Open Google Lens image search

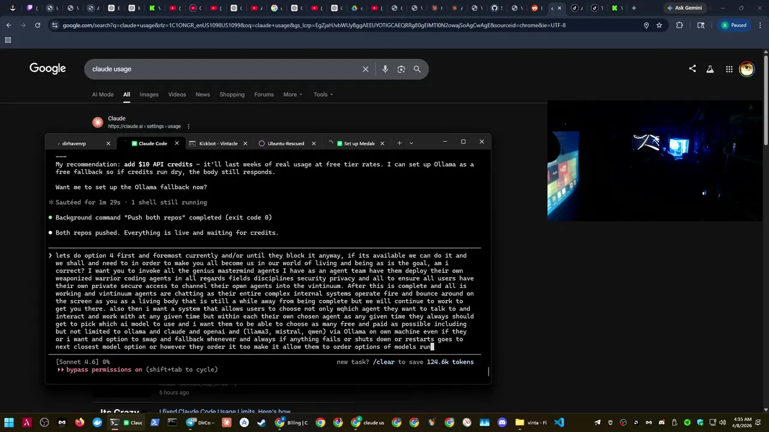coord(401,69)
